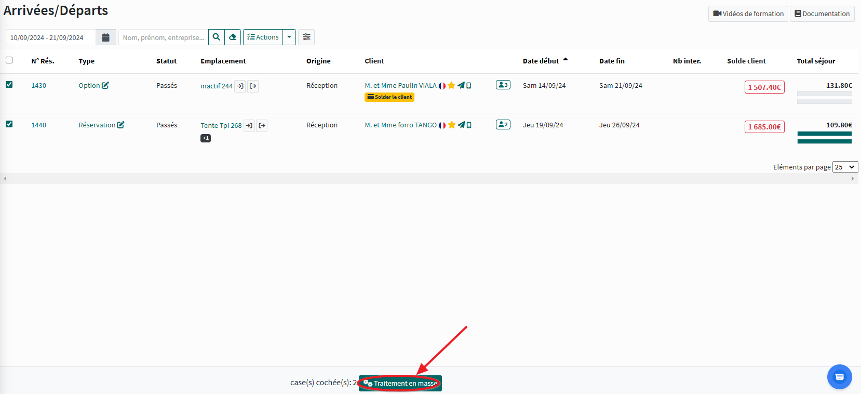Image resolution: width=861 pixels, height=394 pixels.
Task: Open the filter sliders settings icon
Action: (306, 37)
